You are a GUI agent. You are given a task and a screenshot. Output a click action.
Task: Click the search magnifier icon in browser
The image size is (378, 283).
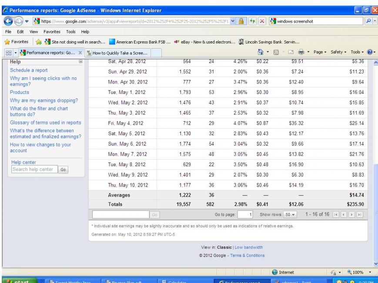click(x=368, y=21)
